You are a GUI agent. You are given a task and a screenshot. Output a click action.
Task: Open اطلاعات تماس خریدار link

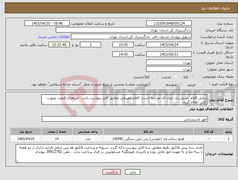pos(54,37)
